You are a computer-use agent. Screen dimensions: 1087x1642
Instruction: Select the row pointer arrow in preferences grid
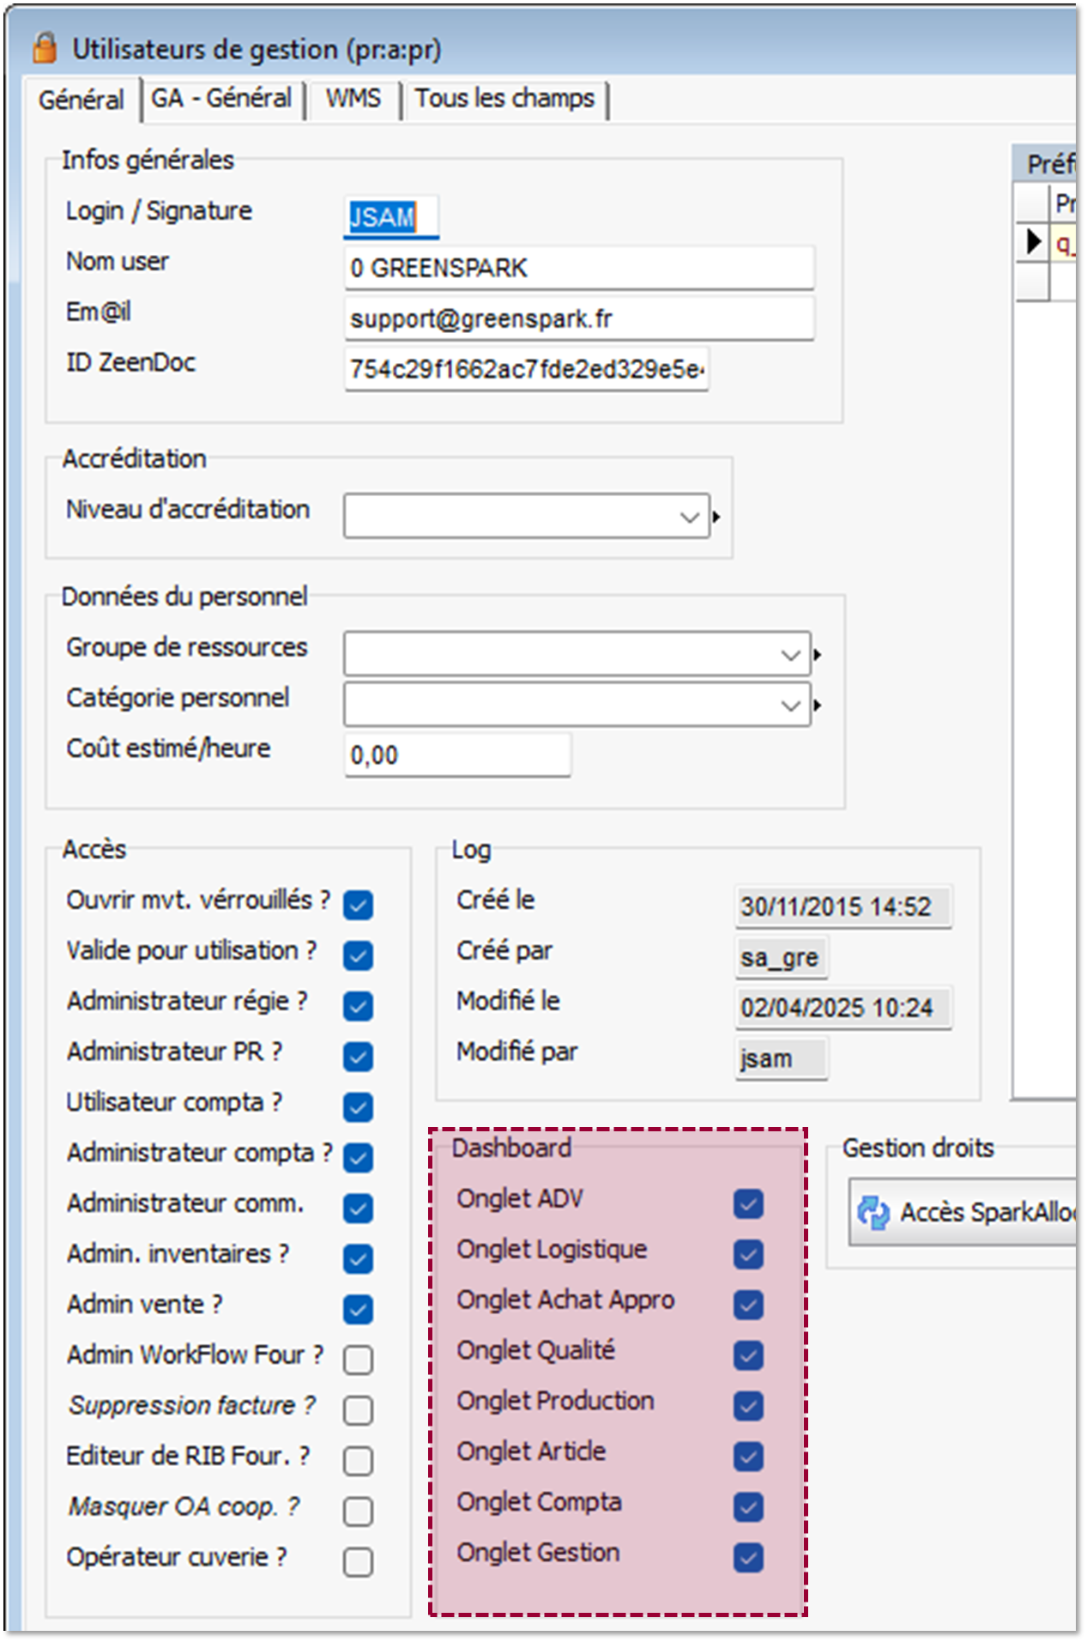coord(1034,243)
